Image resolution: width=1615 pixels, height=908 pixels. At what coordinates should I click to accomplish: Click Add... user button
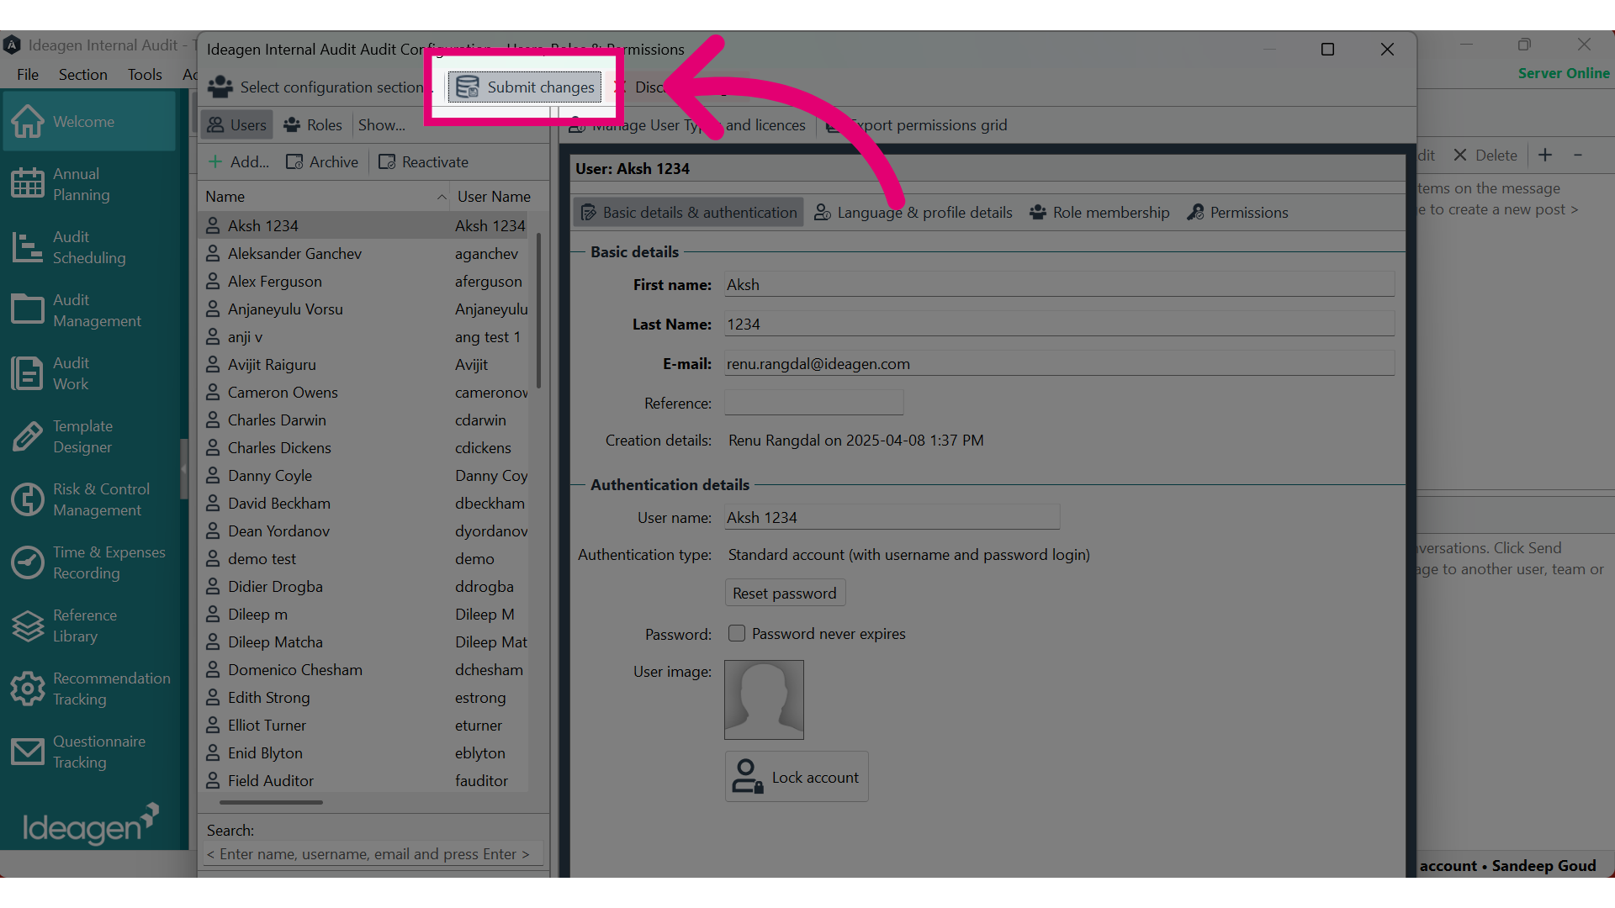pos(239,161)
